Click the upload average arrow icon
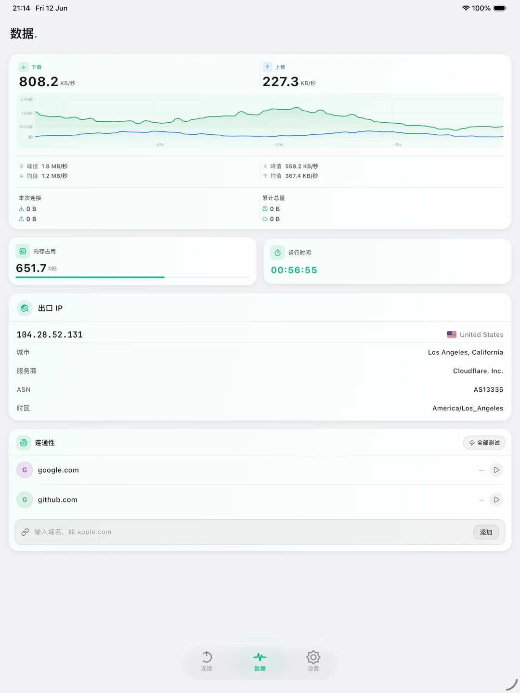Viewport: 520px width, 693px height. click(265, 176)
